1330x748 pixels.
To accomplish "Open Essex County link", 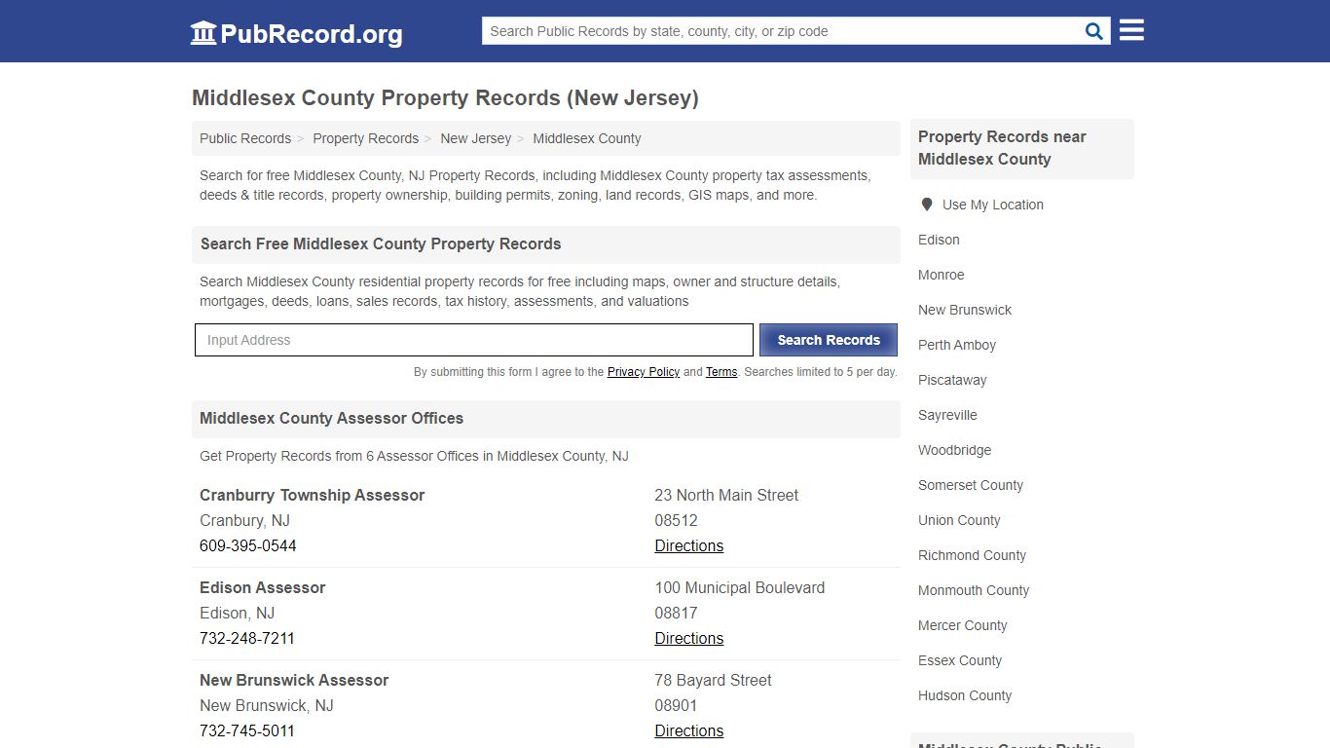I will (x=960, y=660).
